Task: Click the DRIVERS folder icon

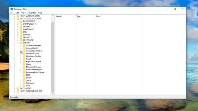Action: 21,27
